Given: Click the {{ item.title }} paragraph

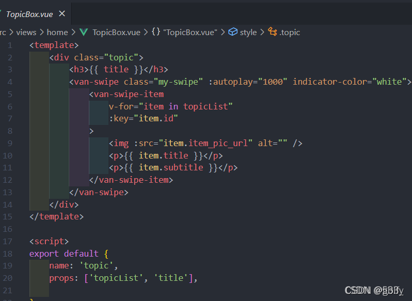Looking at the screenshot, I should pos(166,155).
